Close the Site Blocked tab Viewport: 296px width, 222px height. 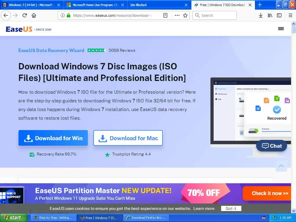(x=186, y=5)
